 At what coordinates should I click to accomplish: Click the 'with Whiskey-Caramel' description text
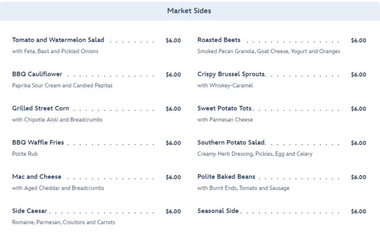click(x=225, y=86)
